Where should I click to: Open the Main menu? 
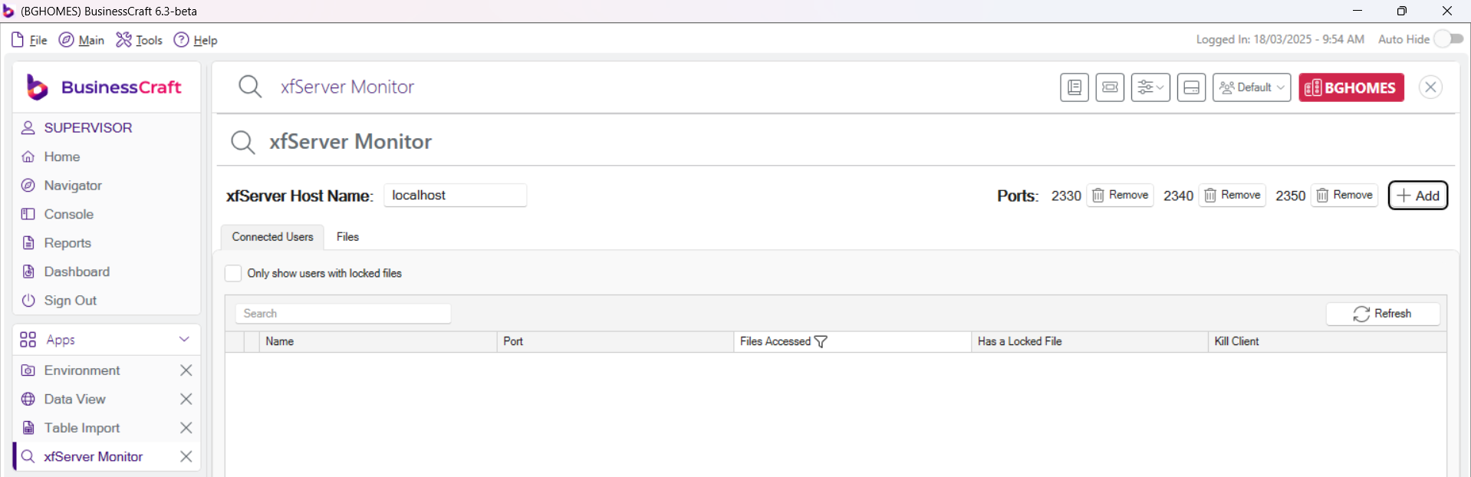point(81,40)
